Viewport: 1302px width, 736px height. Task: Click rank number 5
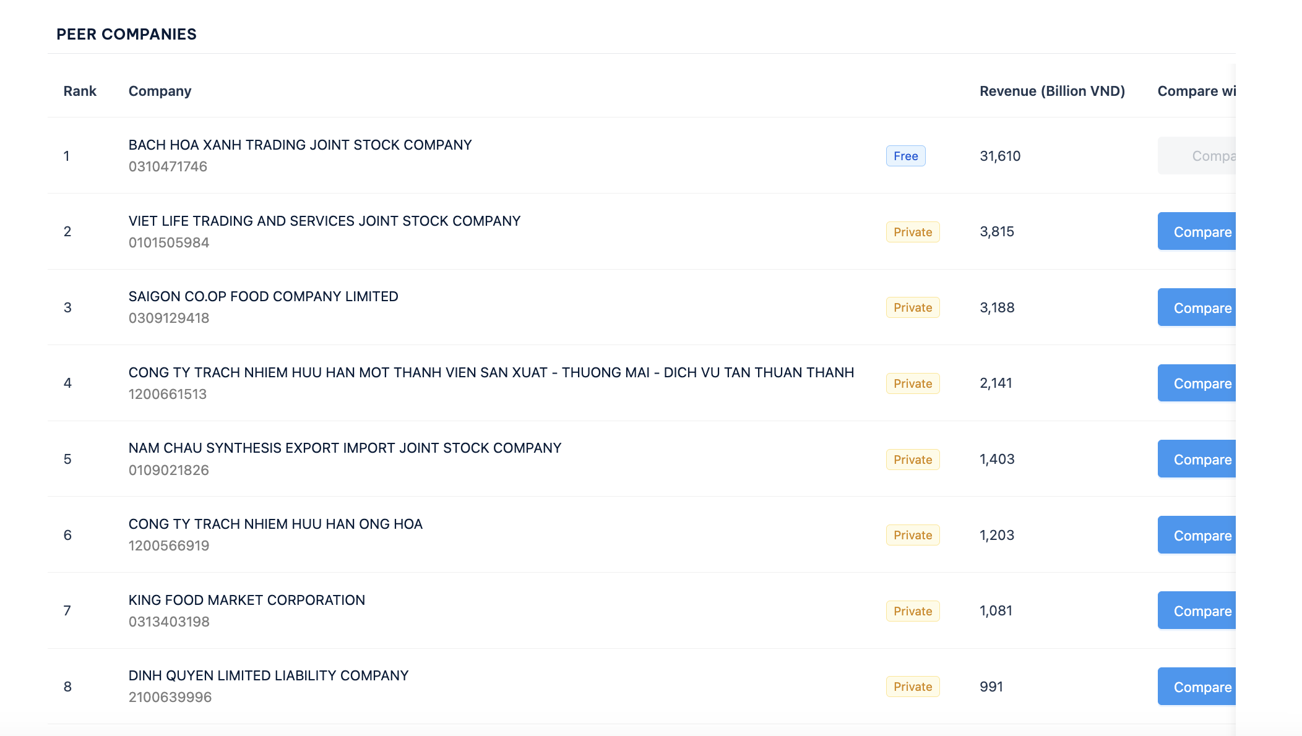click(x=67, y=459)
